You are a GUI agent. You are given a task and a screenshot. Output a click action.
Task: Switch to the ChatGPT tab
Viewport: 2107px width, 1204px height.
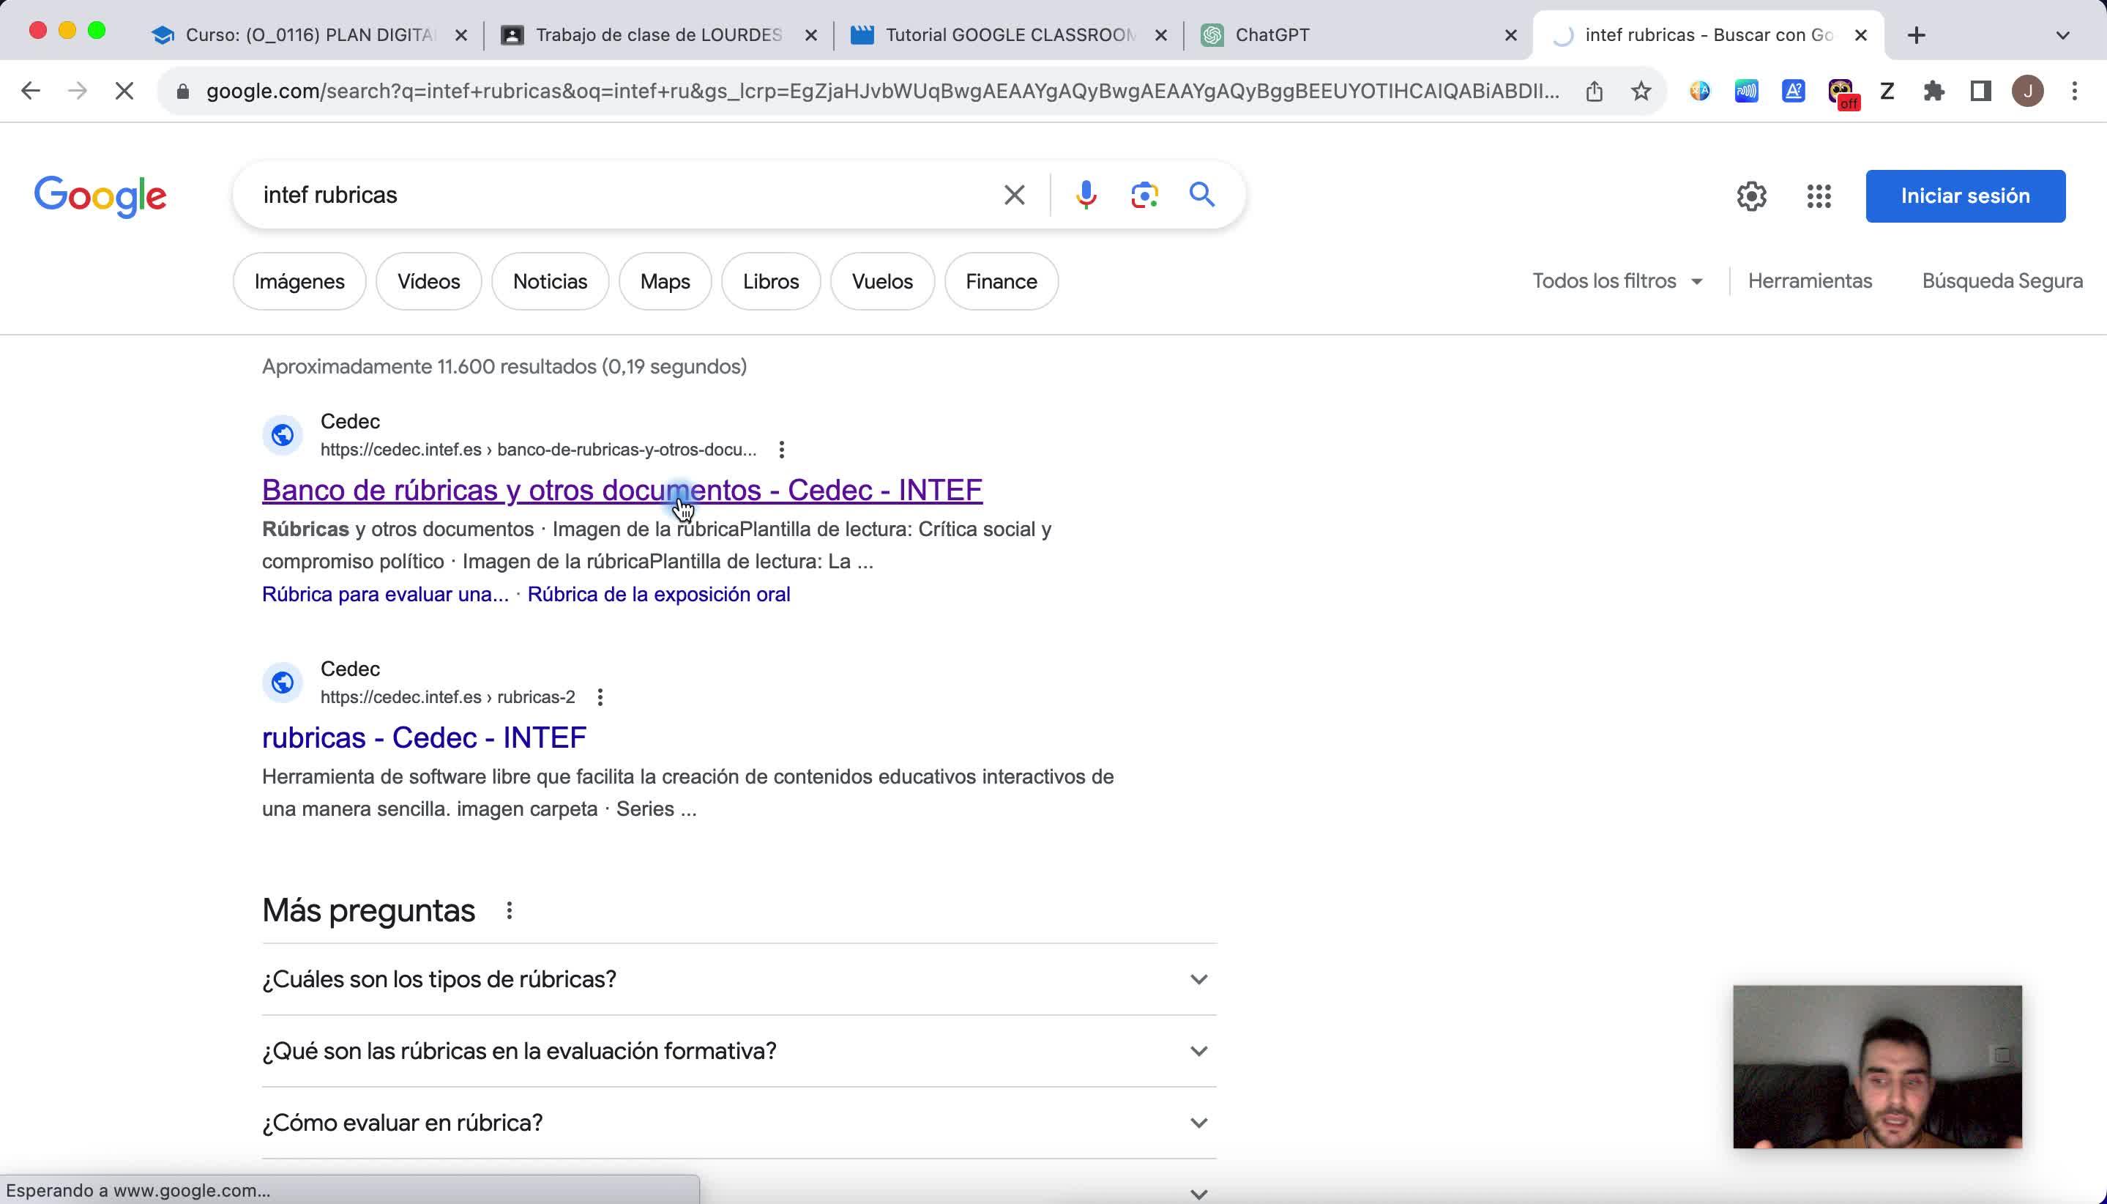coord(1273,34)
